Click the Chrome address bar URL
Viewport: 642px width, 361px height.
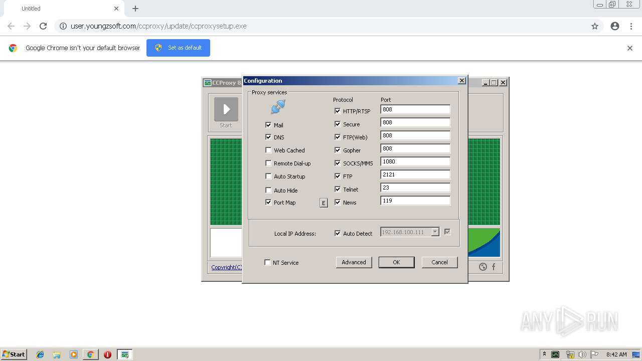click(x=158, y=26)
